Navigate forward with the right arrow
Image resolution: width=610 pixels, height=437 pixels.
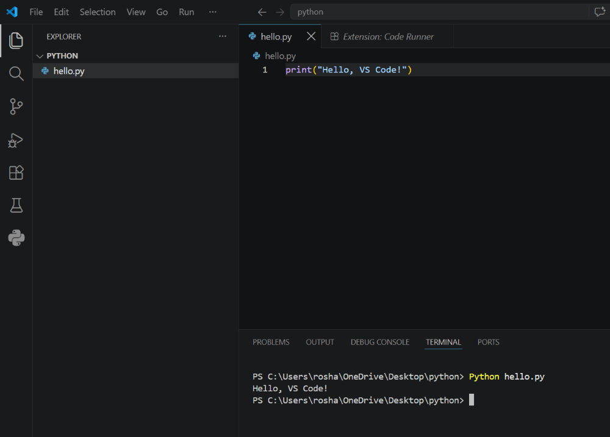(x=280, y=12)
